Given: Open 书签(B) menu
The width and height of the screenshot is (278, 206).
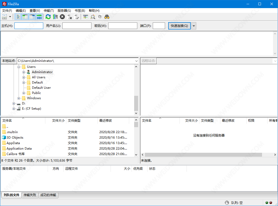Looking at the screenshot, I should pyautogui.click(x=80, y=11).
